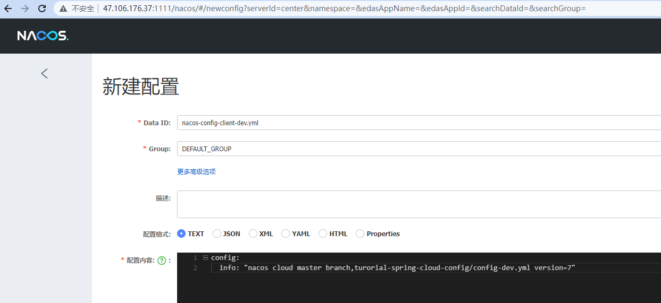Collapse the config: fold marker in editor

click(x=205, y=258)
